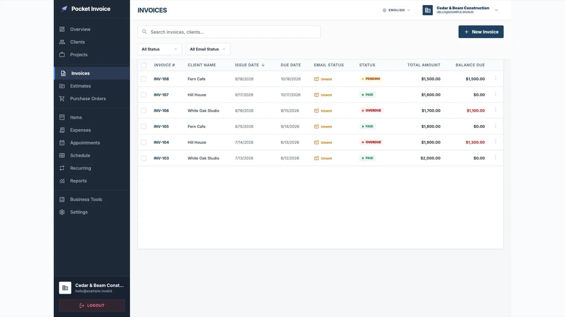Image resolution: width=565 pixels, height=317 pixels.
Task: Open invoice INV-106
Action: pos(161,111)
